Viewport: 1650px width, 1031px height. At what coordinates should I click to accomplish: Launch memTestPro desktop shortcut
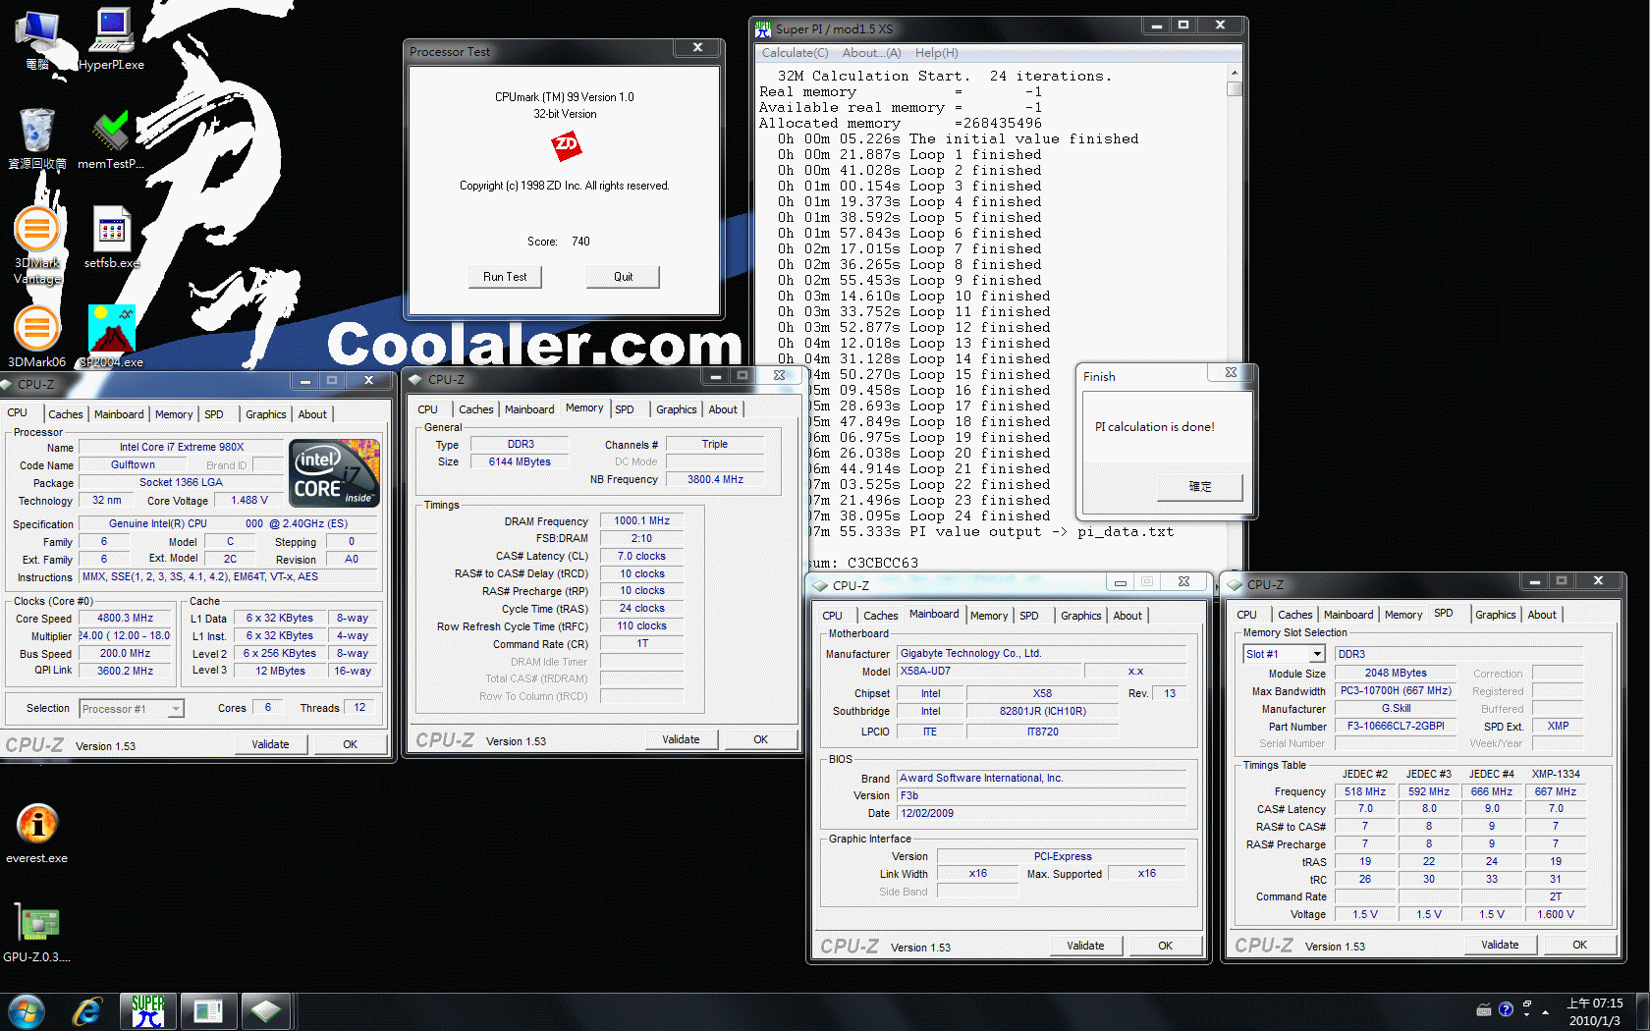pos(111,138)
